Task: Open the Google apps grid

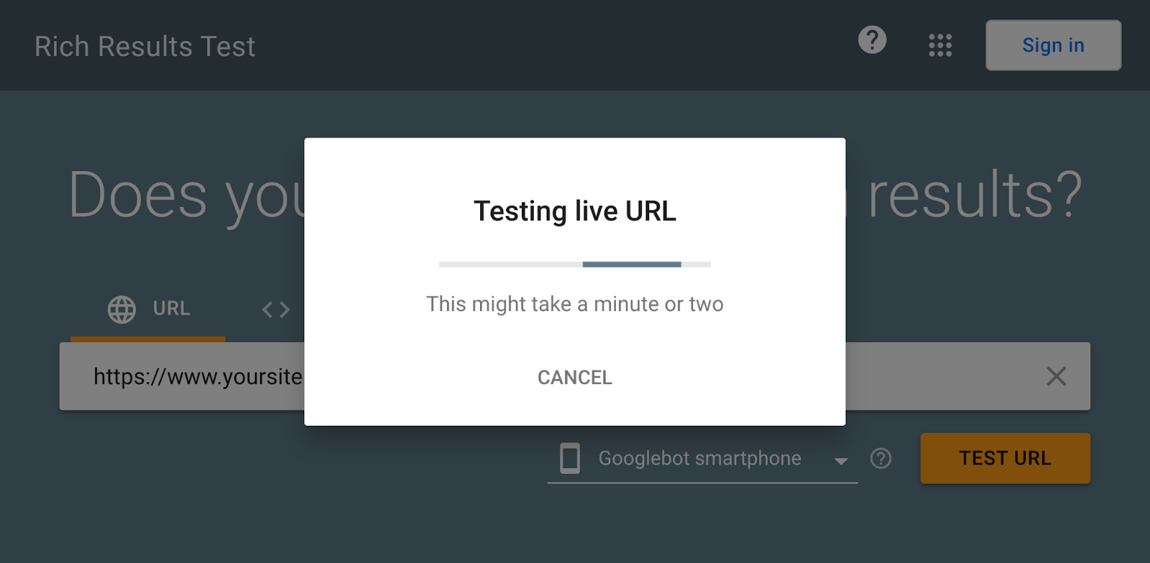Action: 940,45
